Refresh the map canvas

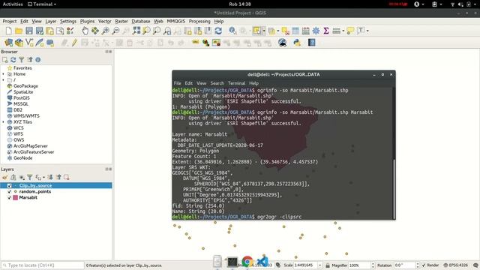pos(218,31)
